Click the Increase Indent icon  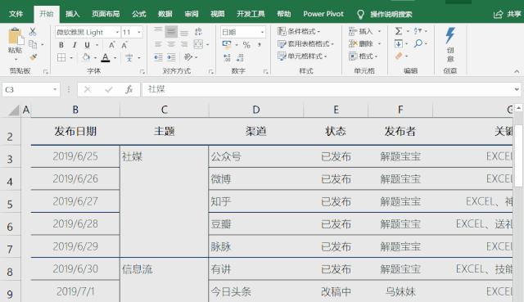pos(171,57)
